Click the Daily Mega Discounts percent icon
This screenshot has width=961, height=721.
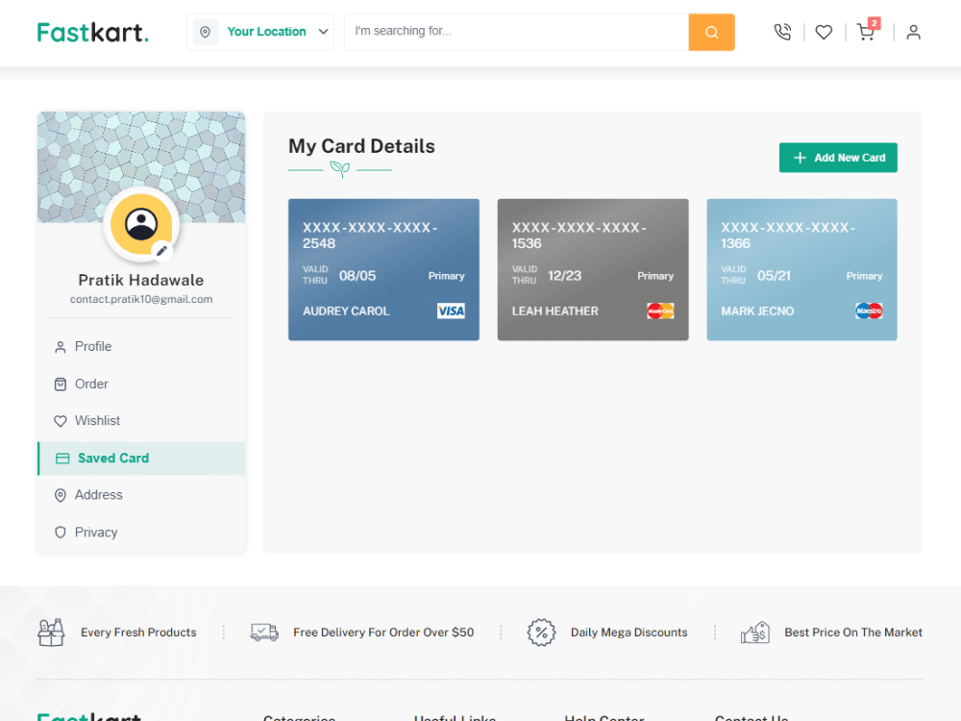[541, 633]
